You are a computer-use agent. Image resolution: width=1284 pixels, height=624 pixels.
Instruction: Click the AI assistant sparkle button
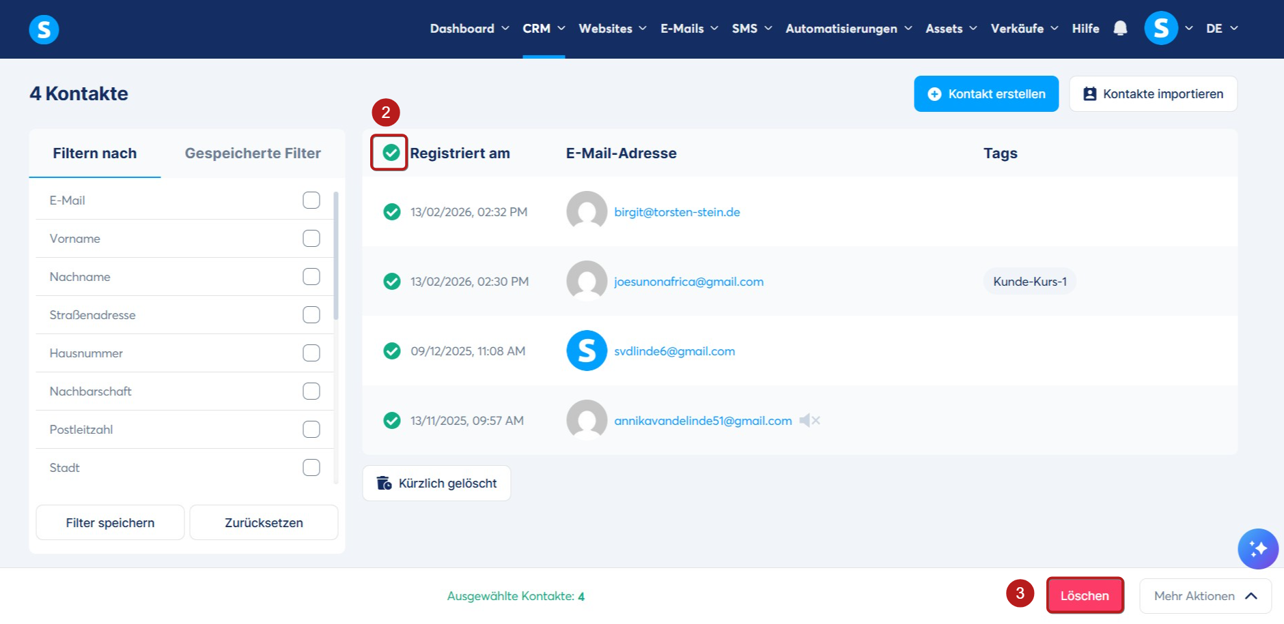[x=1258, y=549]
